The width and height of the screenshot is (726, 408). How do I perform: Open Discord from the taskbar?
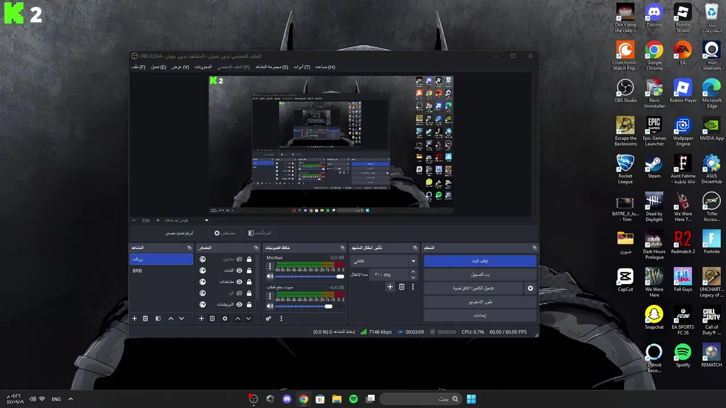pos(286,399)
